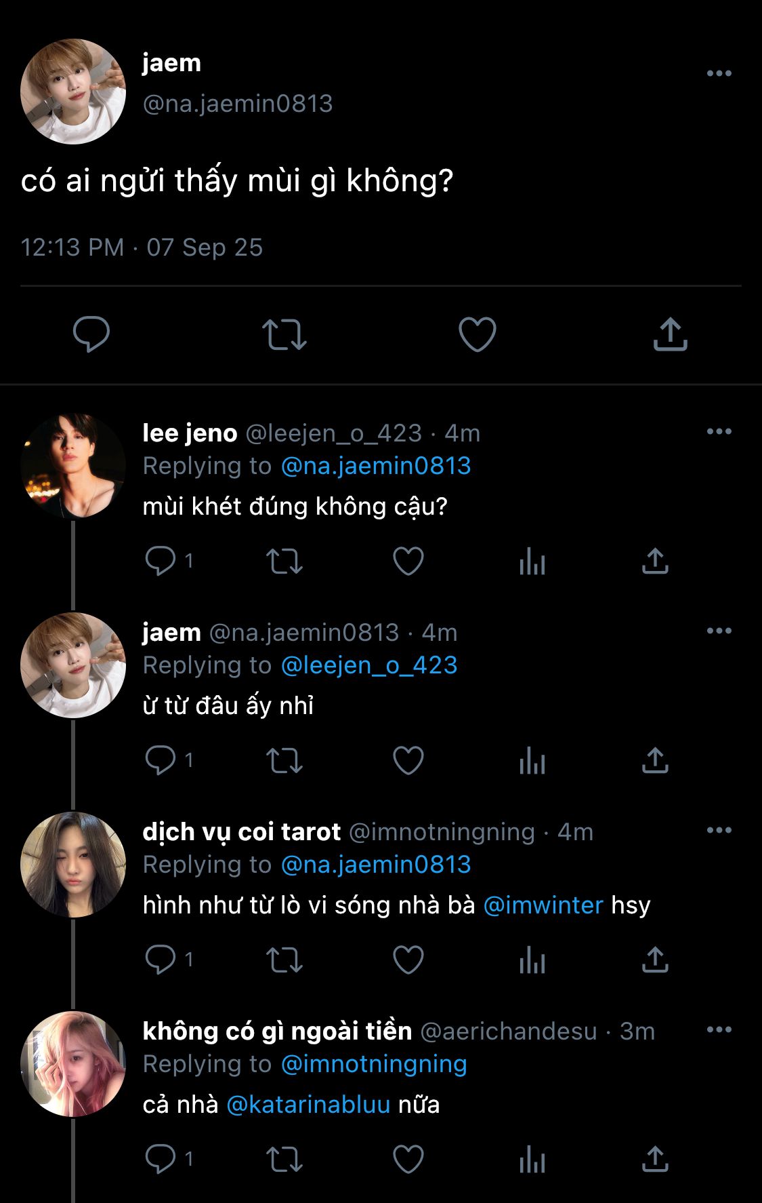Open dịch vụ coi tarot's profile avatar
Image resolution: width=762 pixels, height=1203 pixels.
click(x=73, y=865)
